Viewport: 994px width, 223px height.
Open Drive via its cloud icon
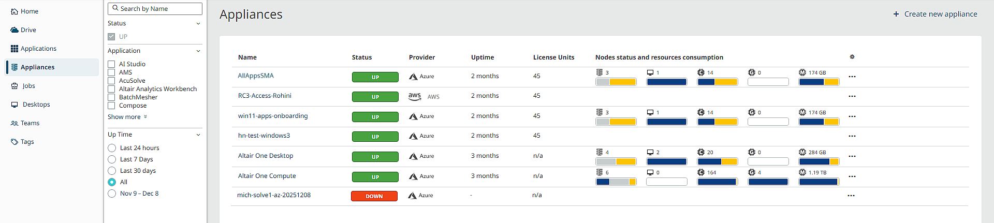click(x=14, y=30)
